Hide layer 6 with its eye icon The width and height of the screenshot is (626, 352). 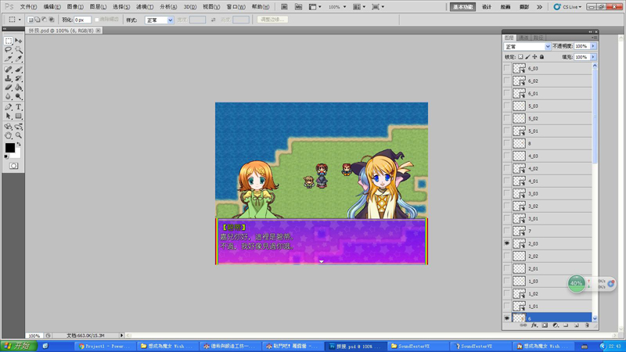coord(507,318)
